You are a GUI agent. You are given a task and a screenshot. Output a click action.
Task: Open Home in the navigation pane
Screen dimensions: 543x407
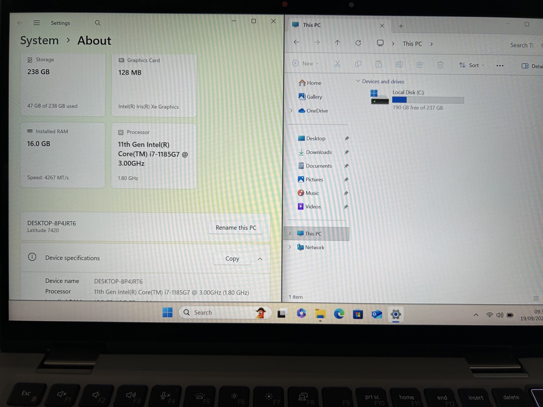[310, 83]
